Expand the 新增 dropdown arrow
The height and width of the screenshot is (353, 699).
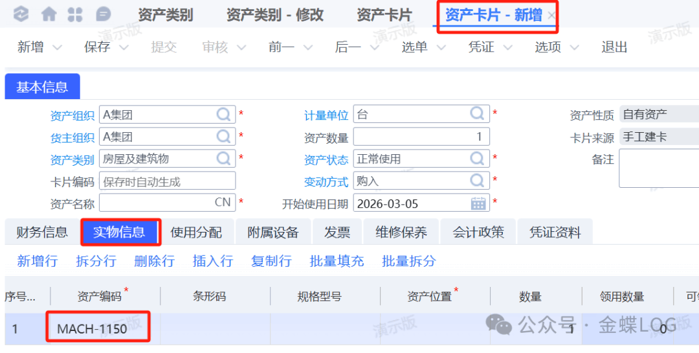[x=57, y=47]
